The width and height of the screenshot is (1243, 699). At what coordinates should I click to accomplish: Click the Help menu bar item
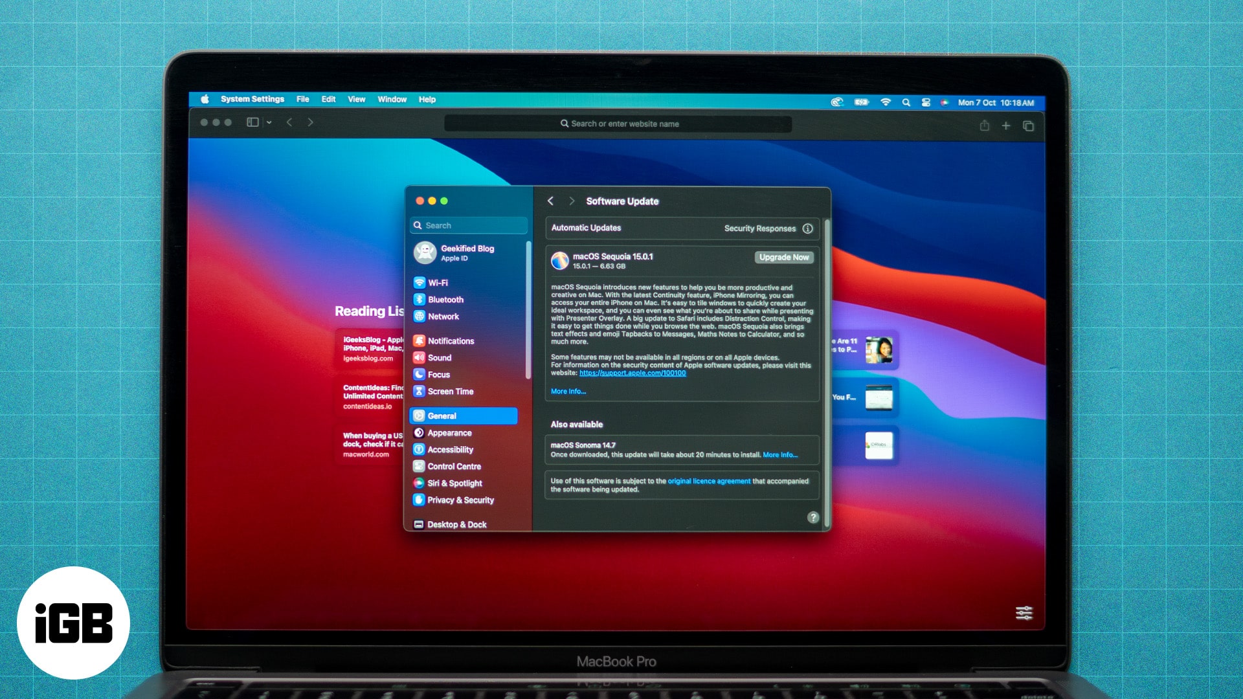tap(426, 100)
